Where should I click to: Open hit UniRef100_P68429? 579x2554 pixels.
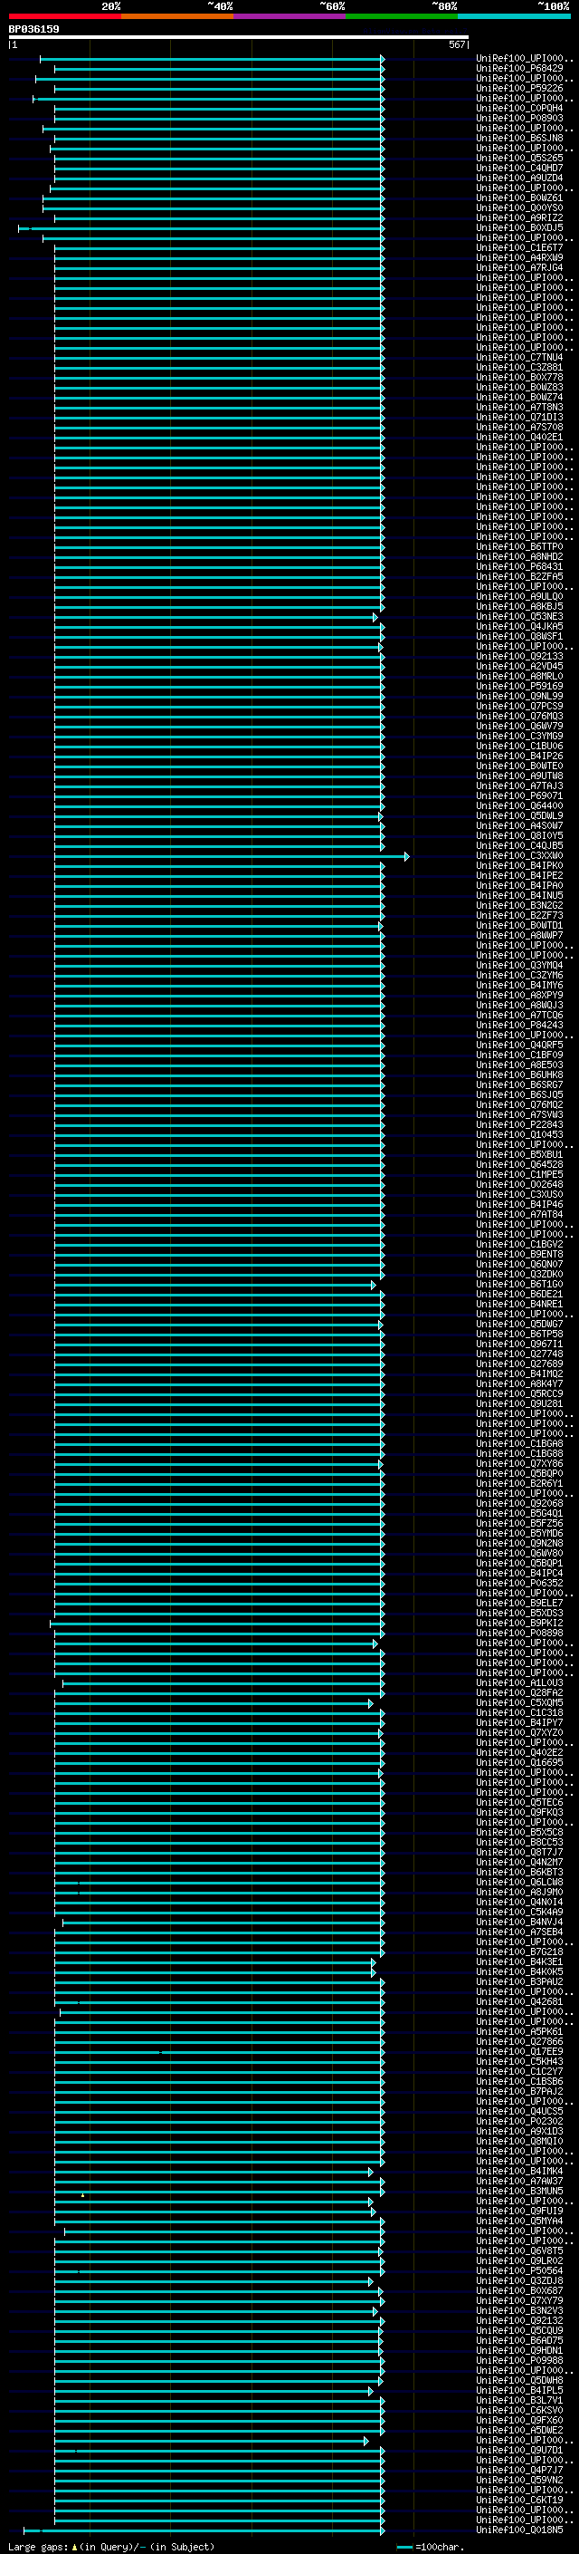(519, 69)
